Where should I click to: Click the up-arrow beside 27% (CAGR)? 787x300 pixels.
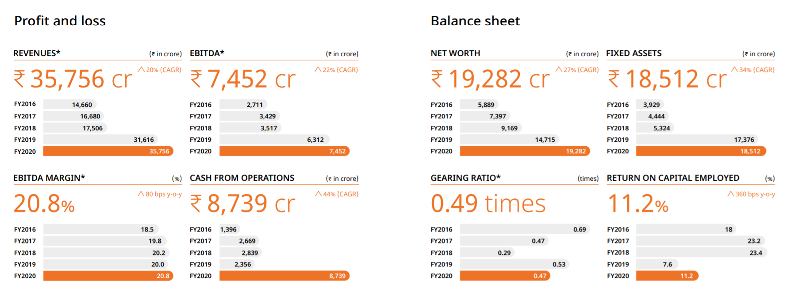click(x=559, y=69)
